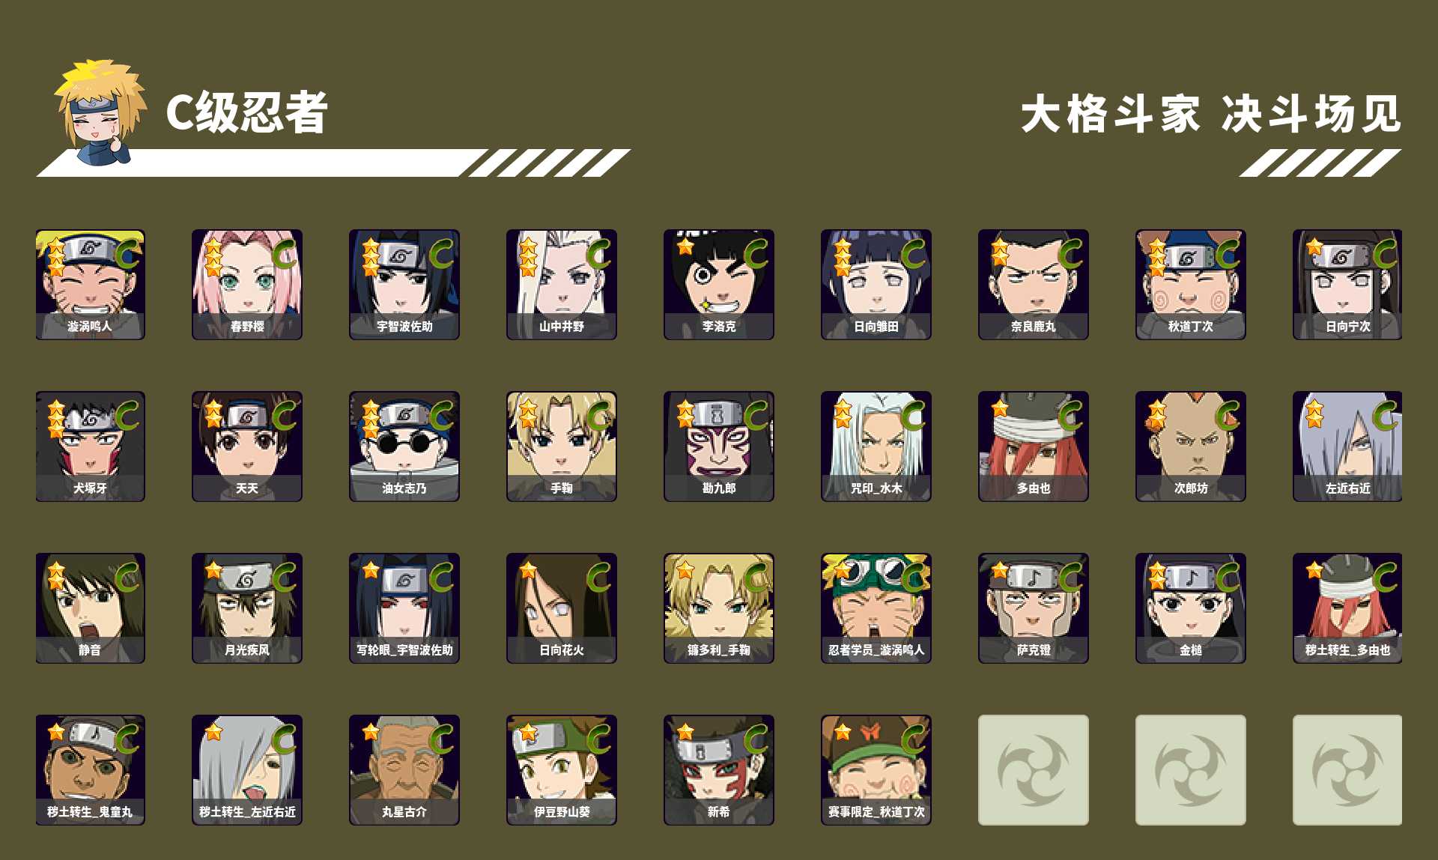This screenshot has height=860, width=1438.
Task: Pick the 李洛克 ninja card
Action: [719, 285]
